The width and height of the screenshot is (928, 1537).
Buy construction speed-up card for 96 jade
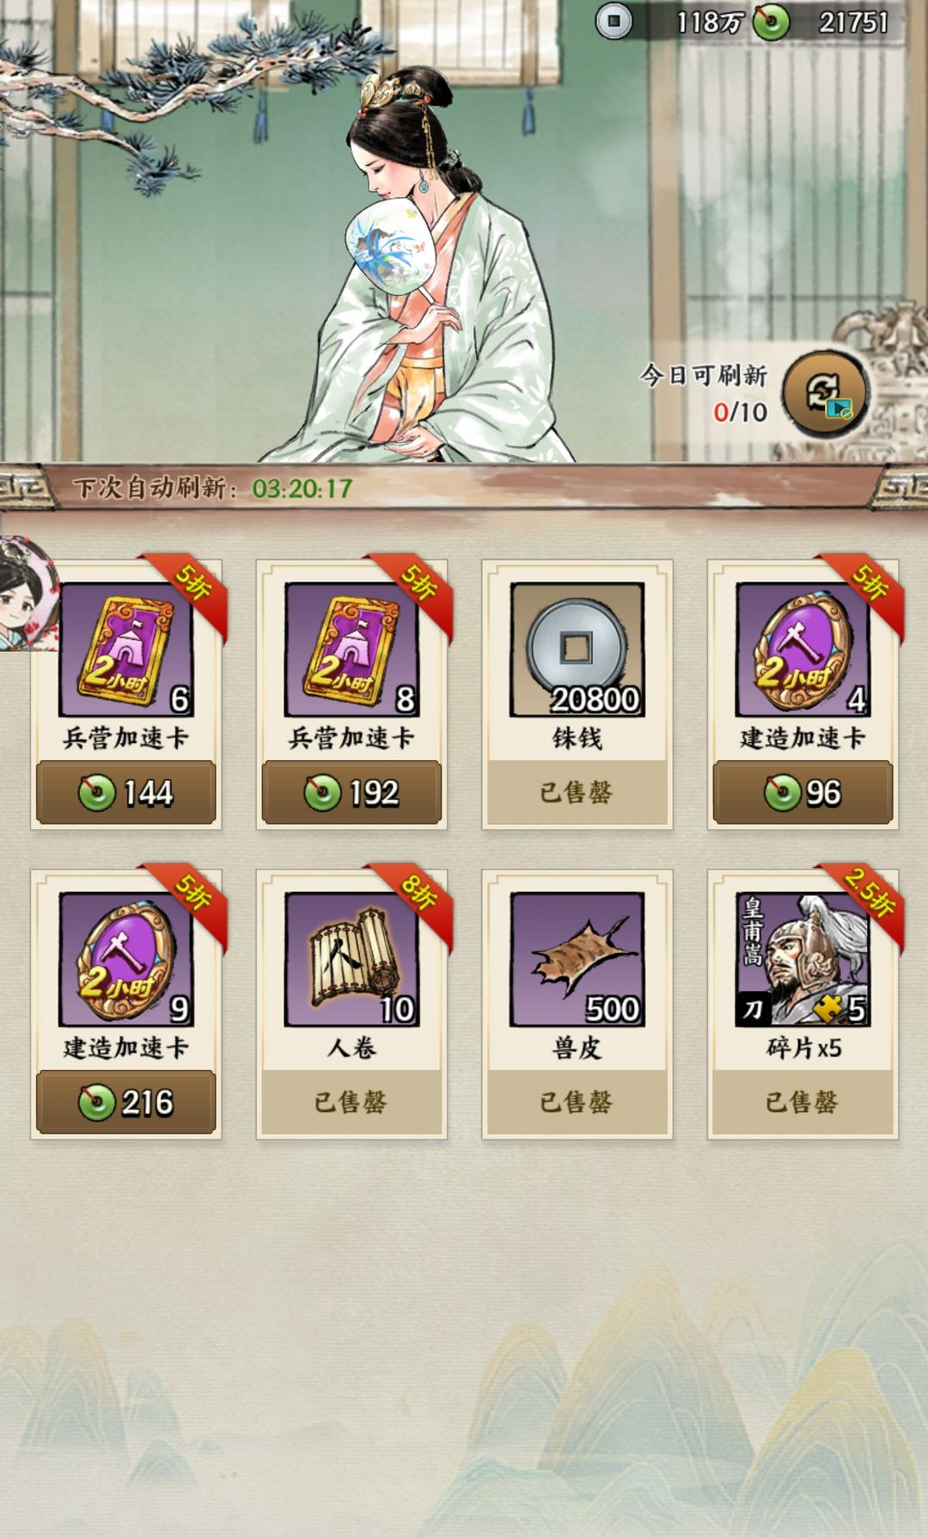click(x=803, y=792)
